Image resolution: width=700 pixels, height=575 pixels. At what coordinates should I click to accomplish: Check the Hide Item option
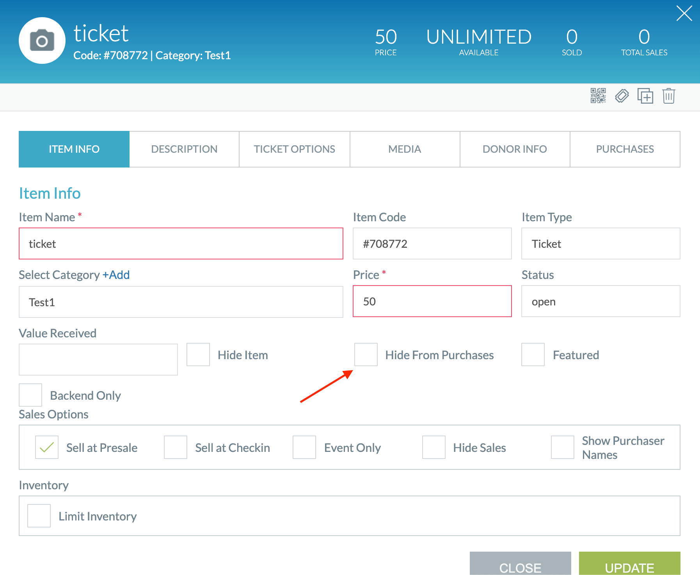pyautogui.click(x=198, y=355)
